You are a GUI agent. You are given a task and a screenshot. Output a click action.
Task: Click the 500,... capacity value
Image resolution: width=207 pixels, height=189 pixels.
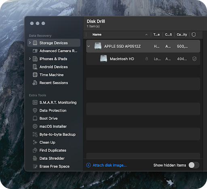tap(182, 47)
